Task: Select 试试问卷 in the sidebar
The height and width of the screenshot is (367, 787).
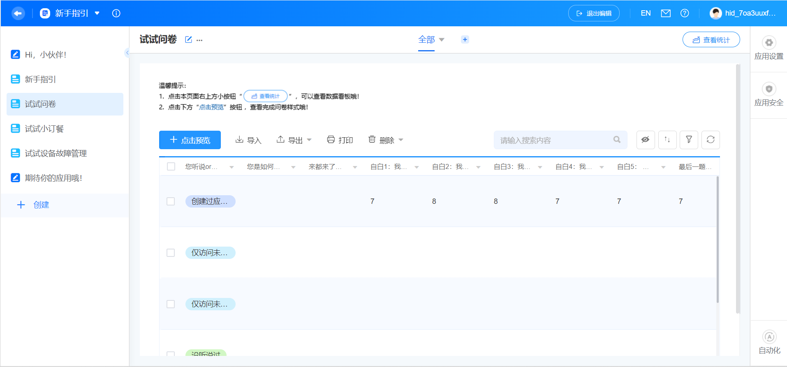Action: coord(65,104)
